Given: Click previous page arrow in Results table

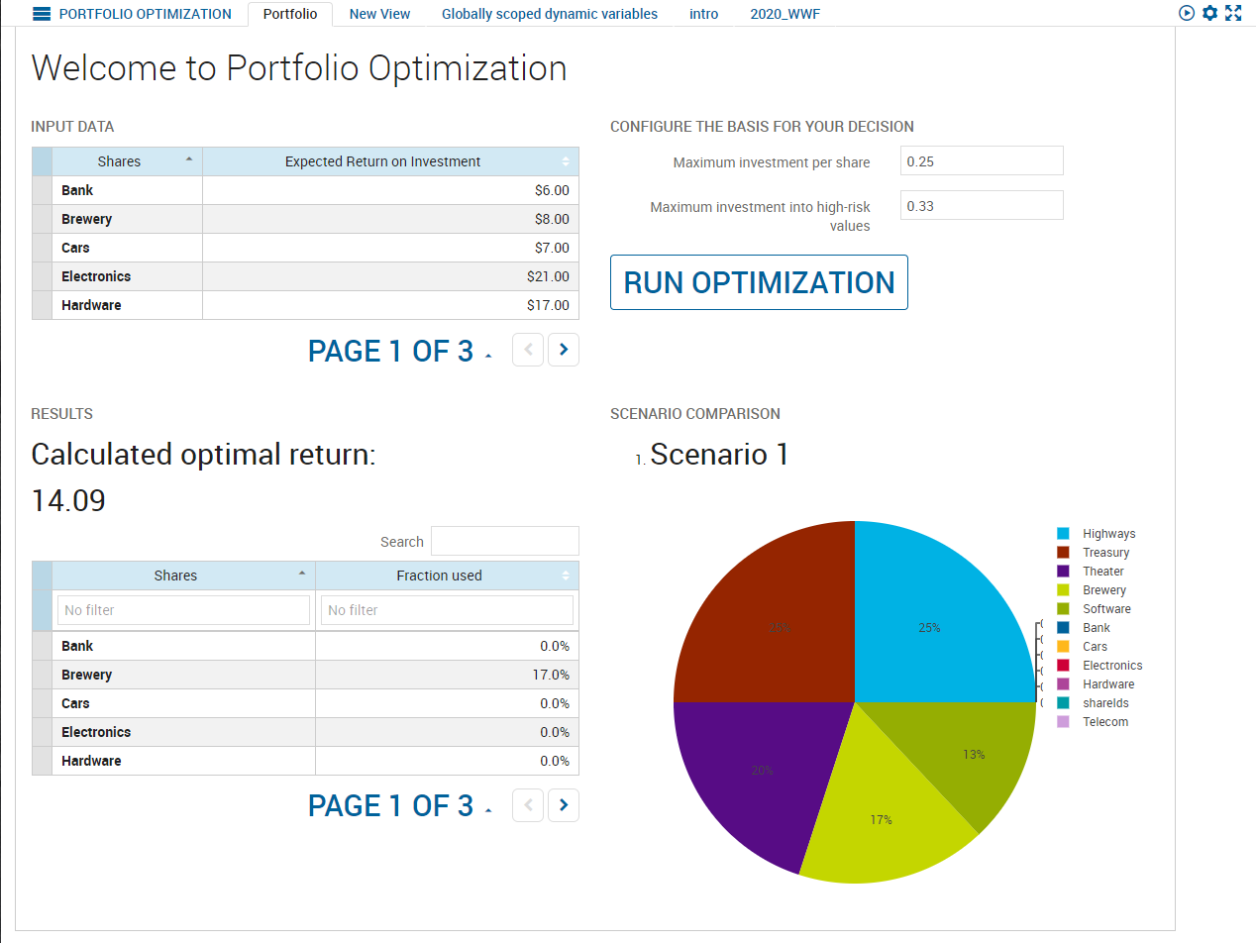Looking at the screenshot, I should pyautogui.click(x=528, y=804).
